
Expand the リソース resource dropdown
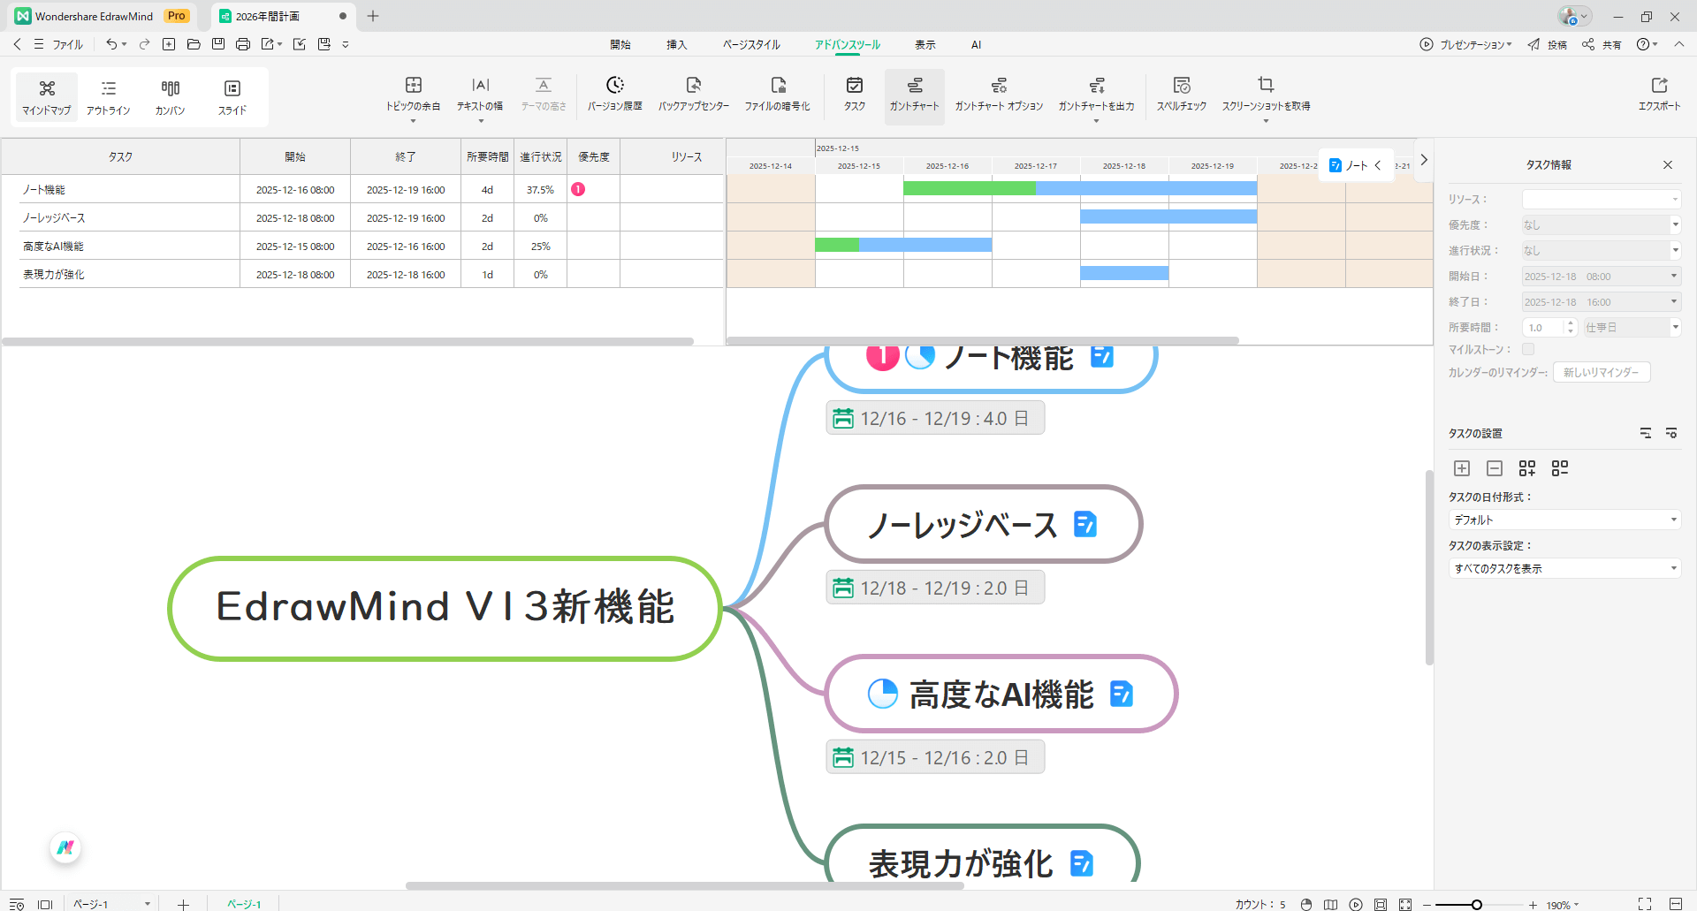(x=1600, y=199)
